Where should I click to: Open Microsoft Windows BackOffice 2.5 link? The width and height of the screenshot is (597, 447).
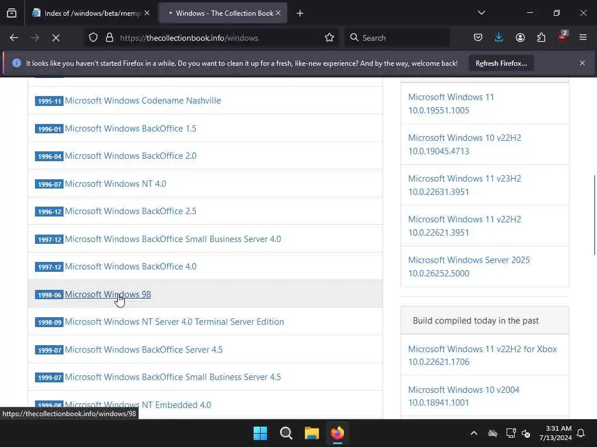click(x=131, y=211)
